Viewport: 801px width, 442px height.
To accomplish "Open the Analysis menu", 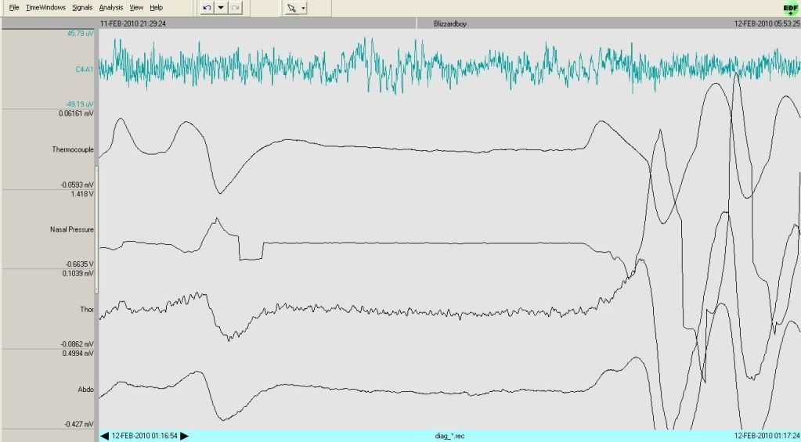I will [111, 7].
